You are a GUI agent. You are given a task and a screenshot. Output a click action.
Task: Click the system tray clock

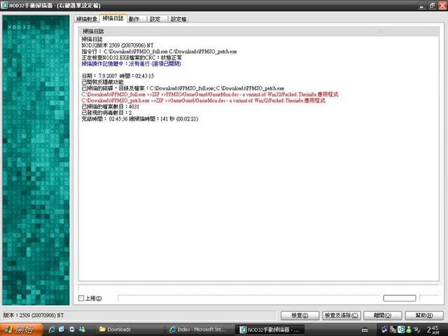tap(433, 329)
